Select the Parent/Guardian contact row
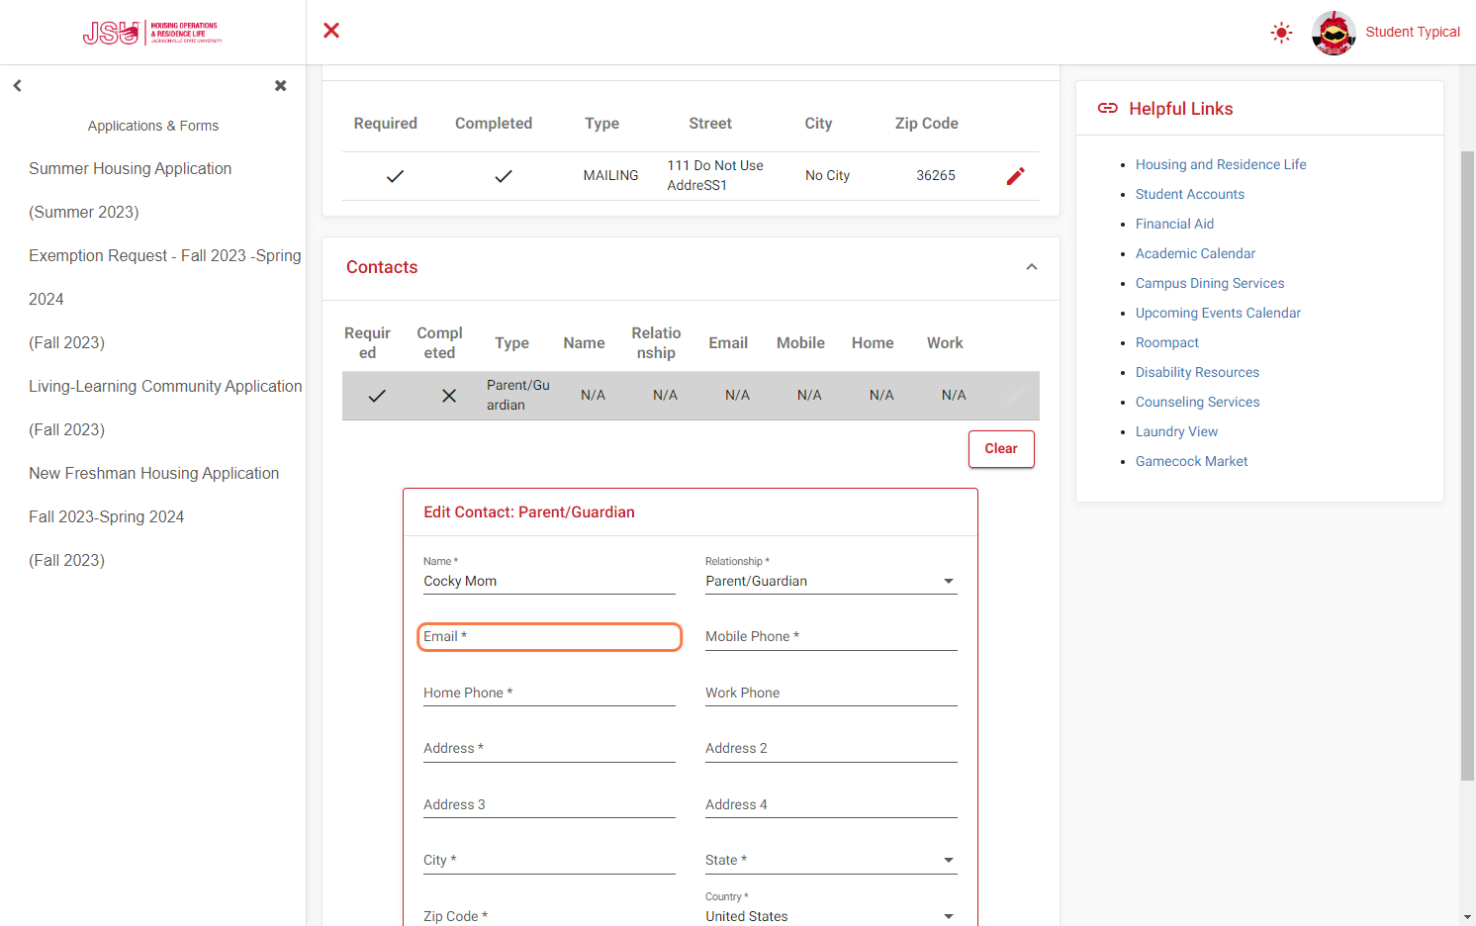The height and width of the screenshot is (926, 1476). [x=691, y=396]
